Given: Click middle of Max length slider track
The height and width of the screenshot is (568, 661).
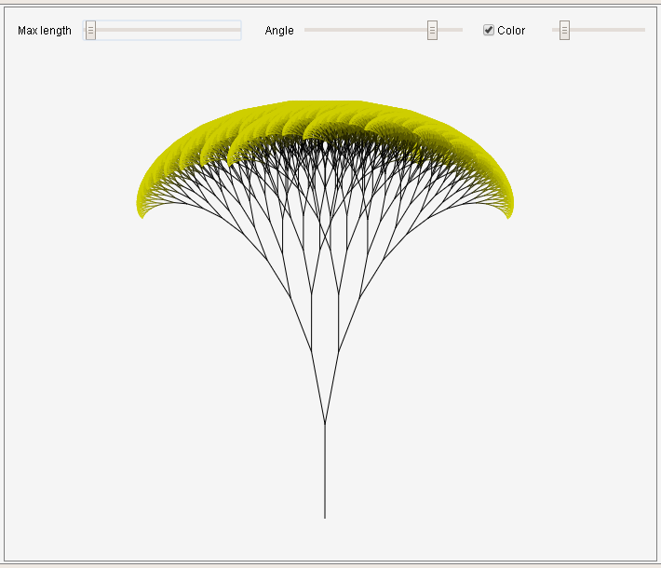Looking at the screenshot, I should click(162, 31).
